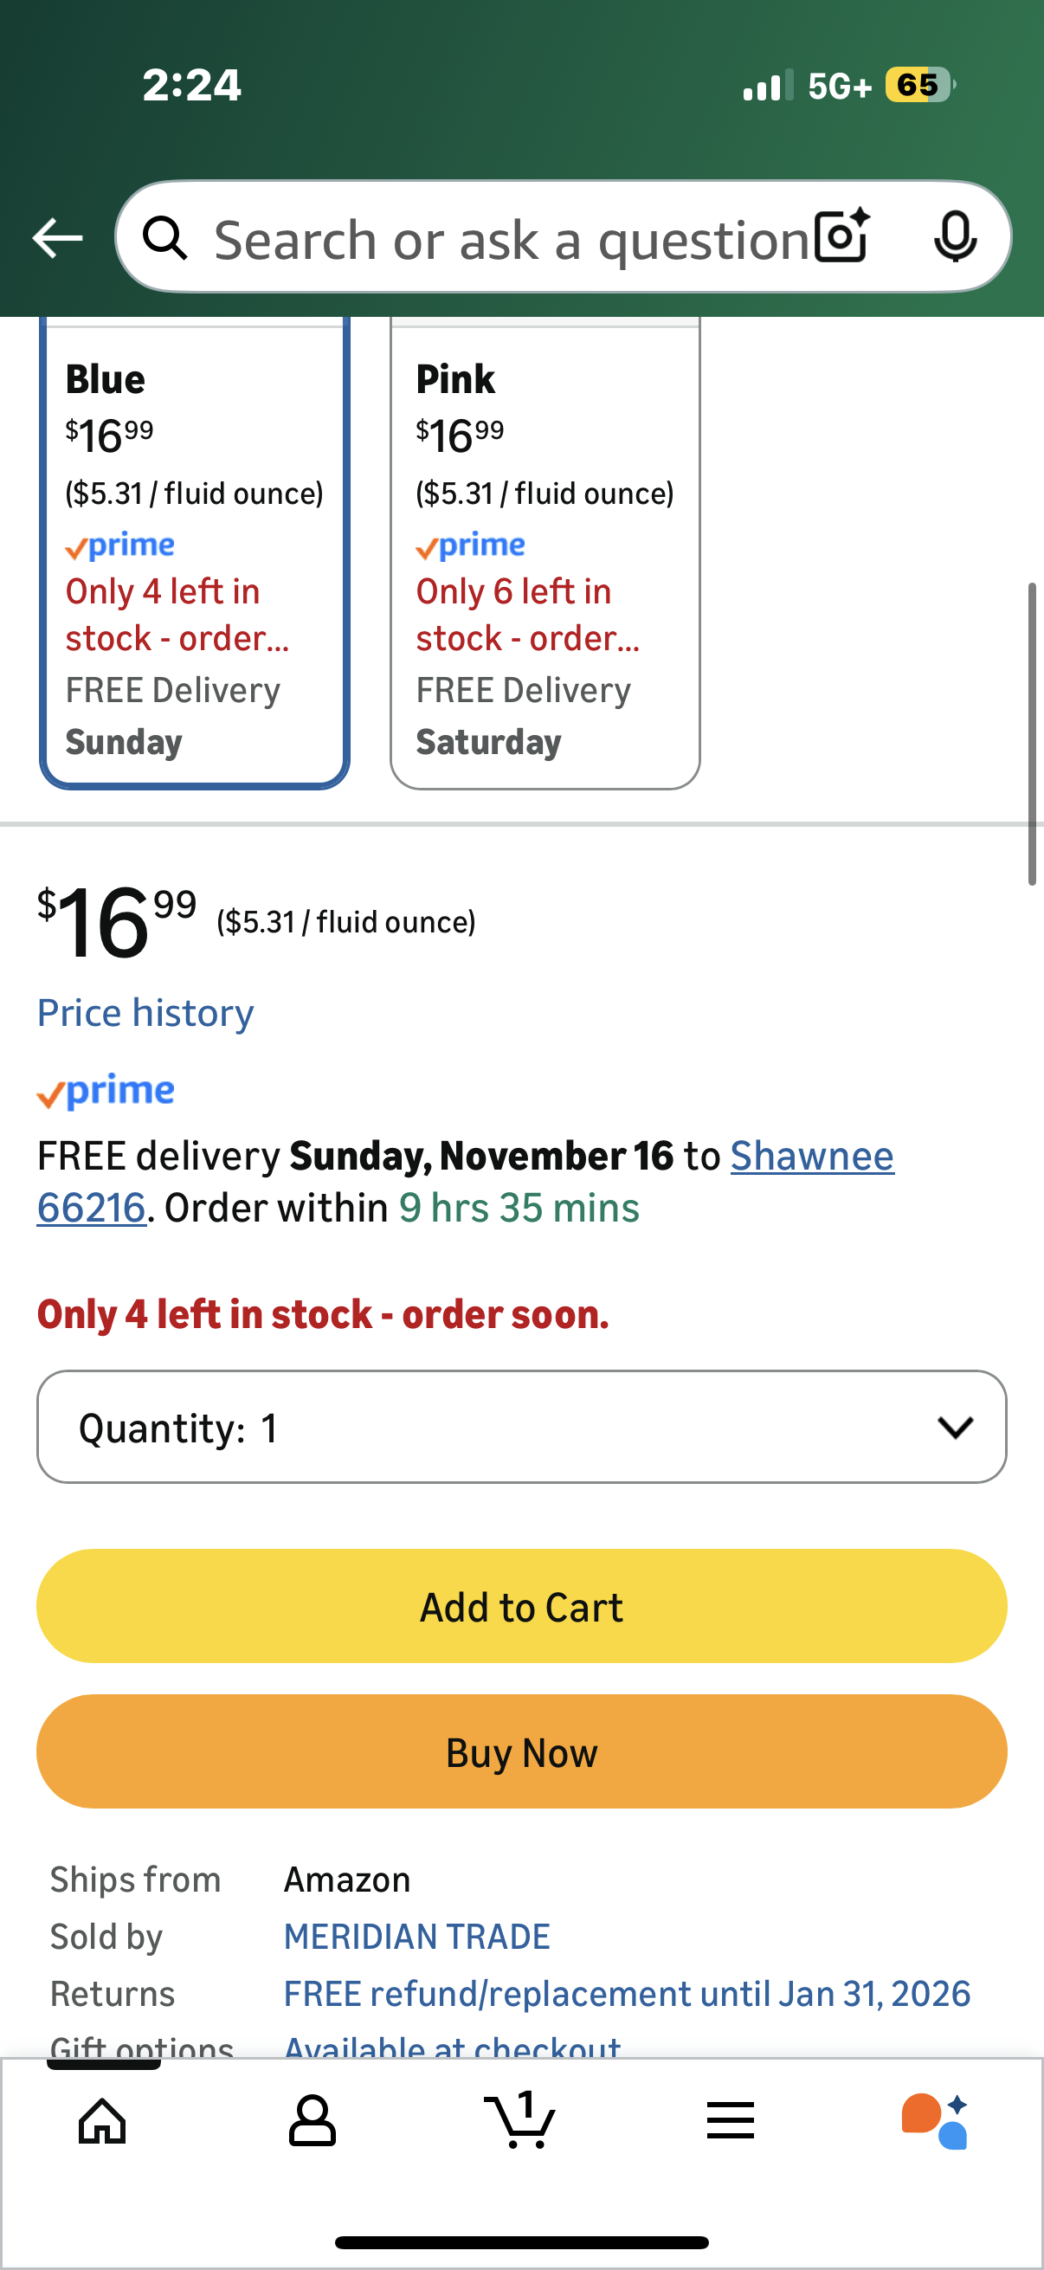This screenshot has width=1044, height=2270.
Task: Open seller MERIDIAN TRADE link
Action: (416, 1937)
